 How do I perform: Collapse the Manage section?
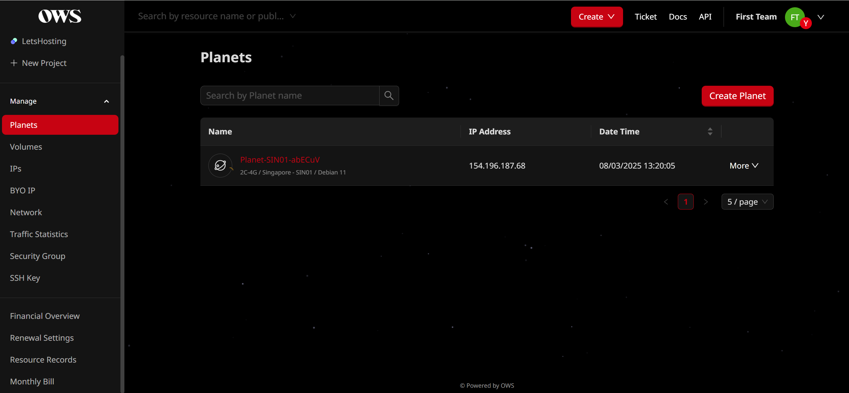[x=106, y=101]
